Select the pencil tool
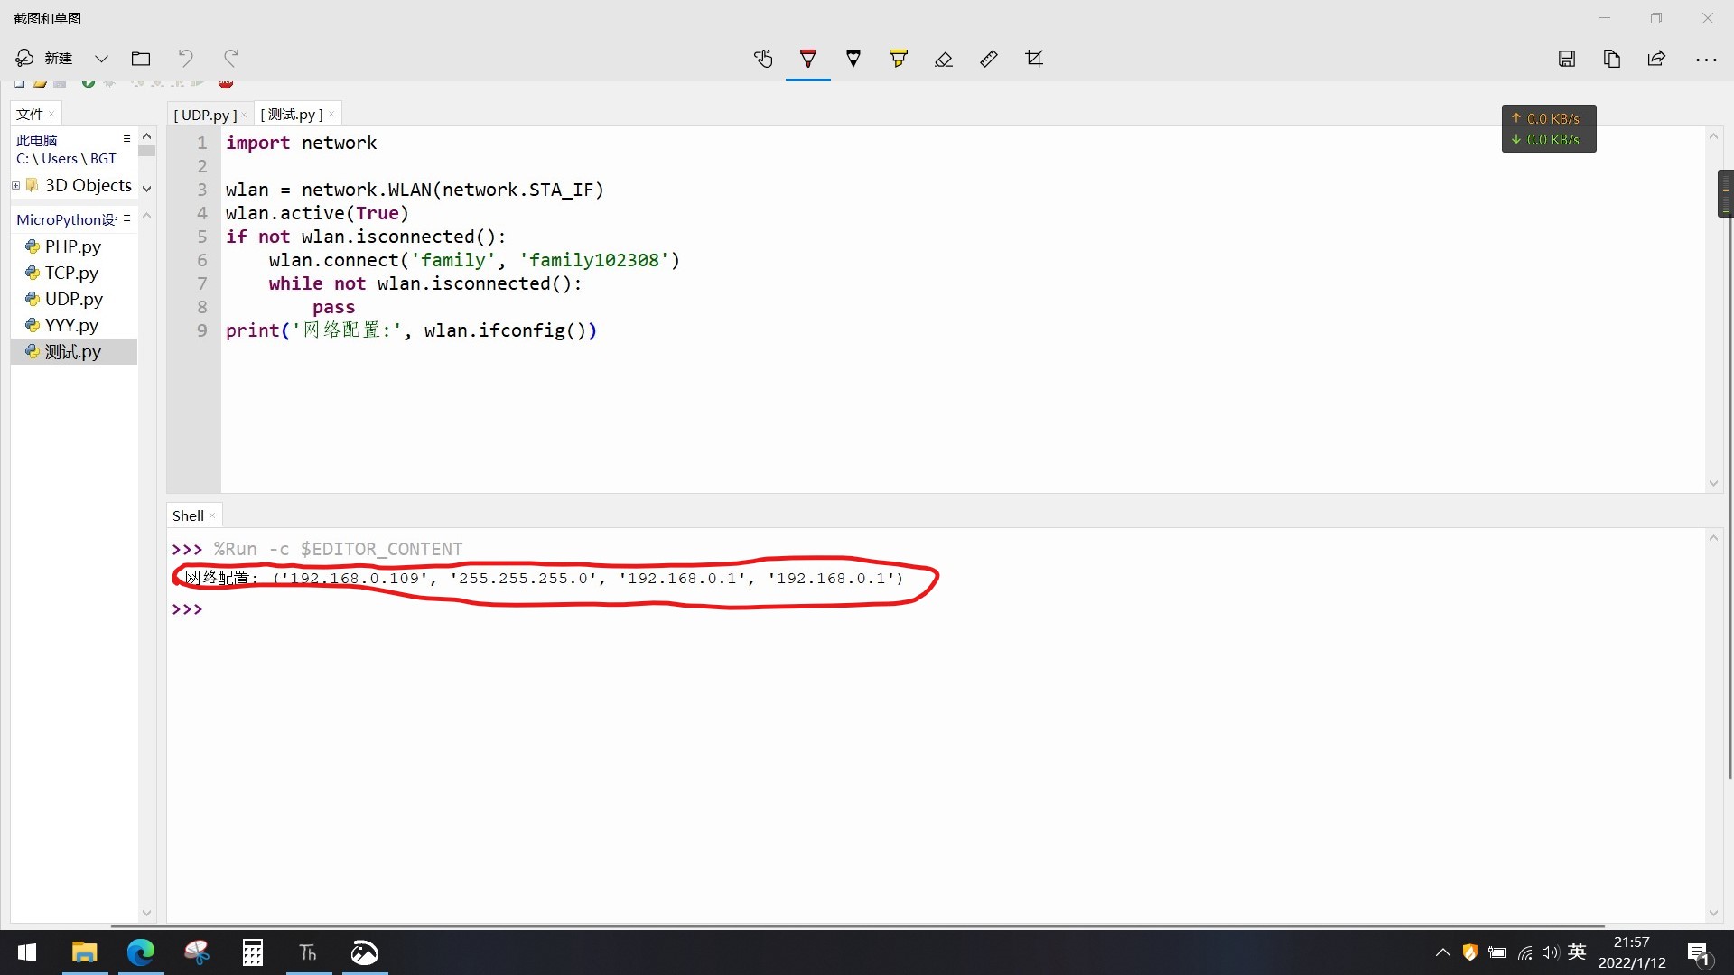1734x975 pixels. pos(853,59)
